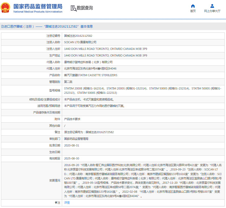
Task: Click the 代理人名称 row label
Action: click(x=53, y=62)
